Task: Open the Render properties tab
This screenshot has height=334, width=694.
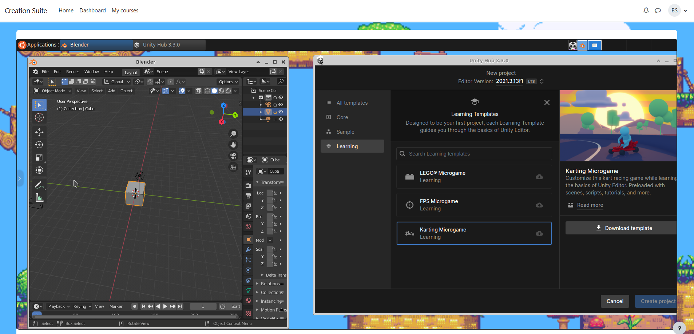Action: [248, 185]
